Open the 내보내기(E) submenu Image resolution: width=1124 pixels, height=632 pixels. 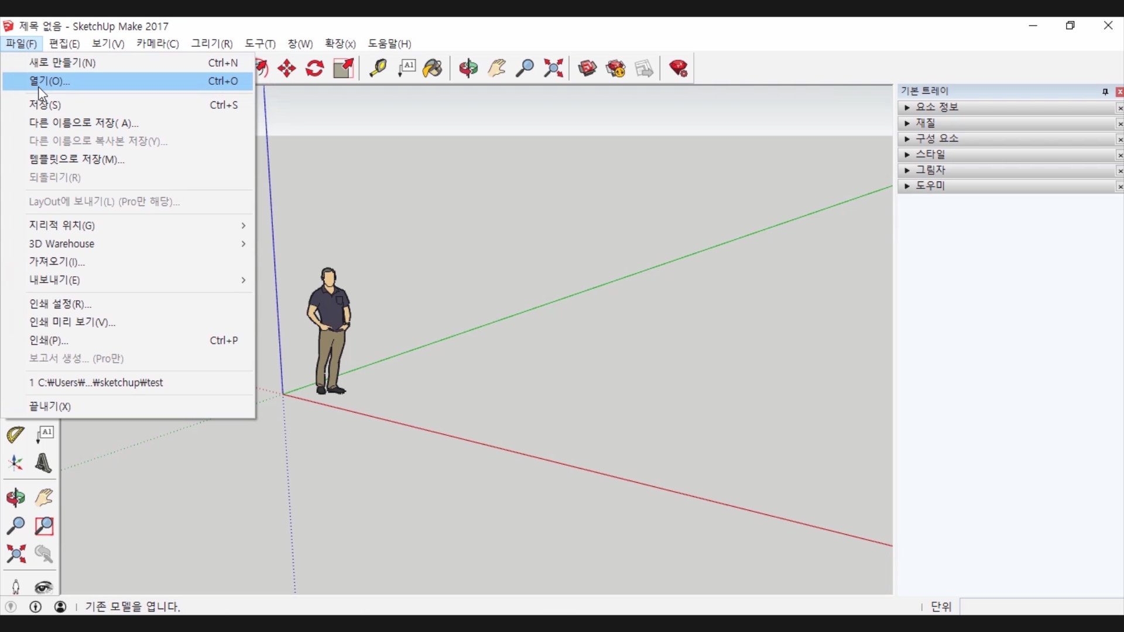click(x=54, y=280)
